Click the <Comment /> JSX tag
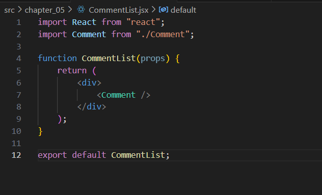 [124, 95]
